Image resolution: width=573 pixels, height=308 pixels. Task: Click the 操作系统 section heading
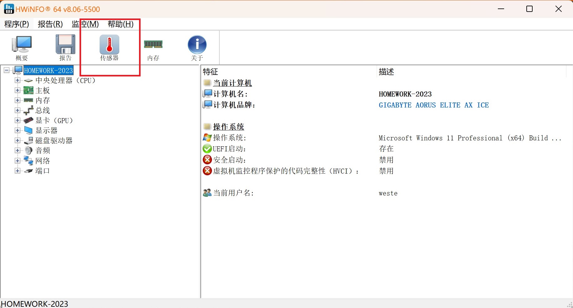point(229,127)
